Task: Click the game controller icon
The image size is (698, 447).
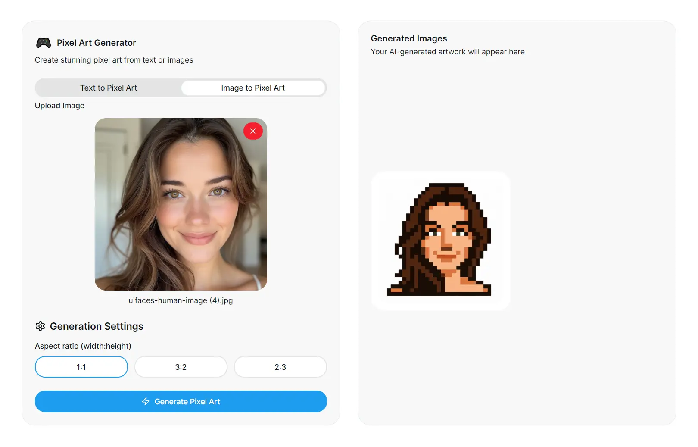Action: click(x=44, y=42)
